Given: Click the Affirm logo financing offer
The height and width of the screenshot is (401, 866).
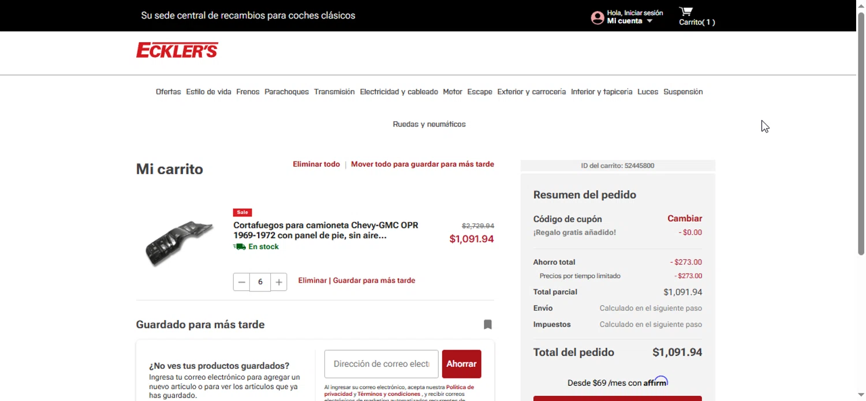Looking at the screenshot, I should (656, 381).
